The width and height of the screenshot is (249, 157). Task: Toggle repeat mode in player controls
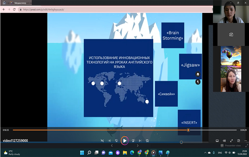[x=147, y=141]
